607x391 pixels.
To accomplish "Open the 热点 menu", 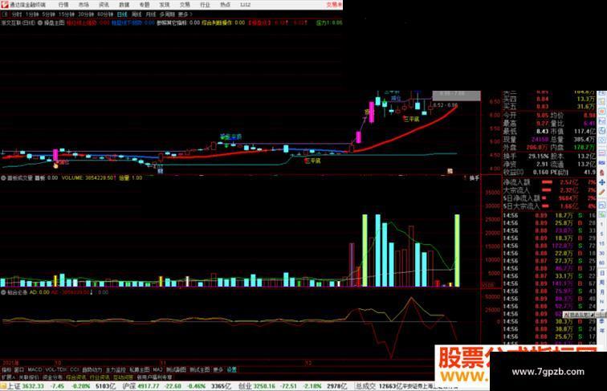I will 225,5.
